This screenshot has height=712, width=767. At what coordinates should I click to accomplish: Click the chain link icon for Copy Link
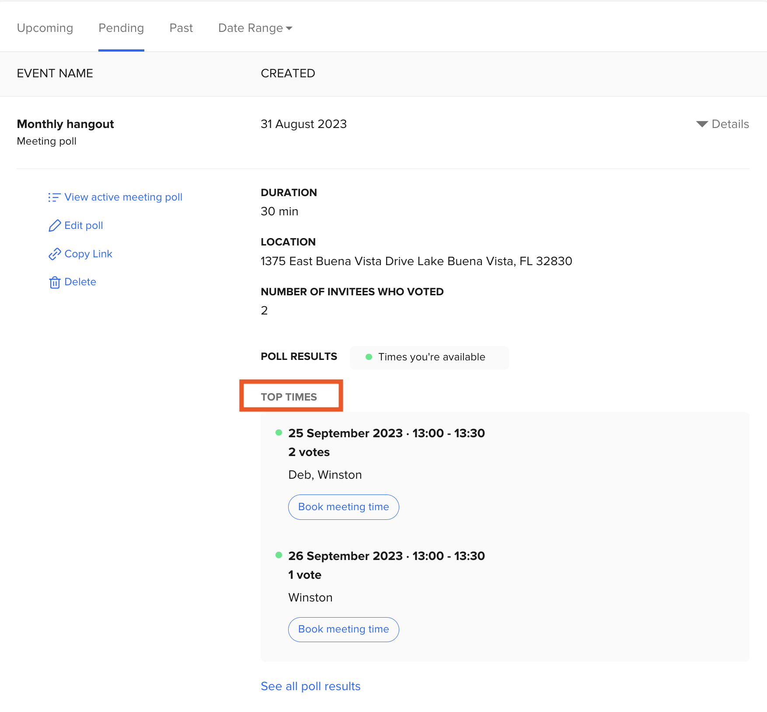54,254
